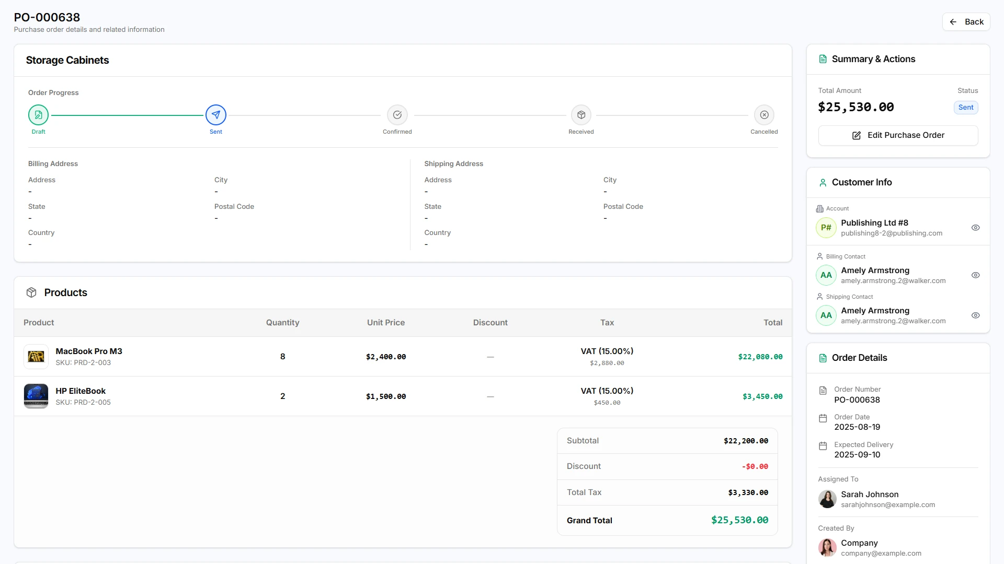Click the MacBook Pro M3 product name

(89, 351)
